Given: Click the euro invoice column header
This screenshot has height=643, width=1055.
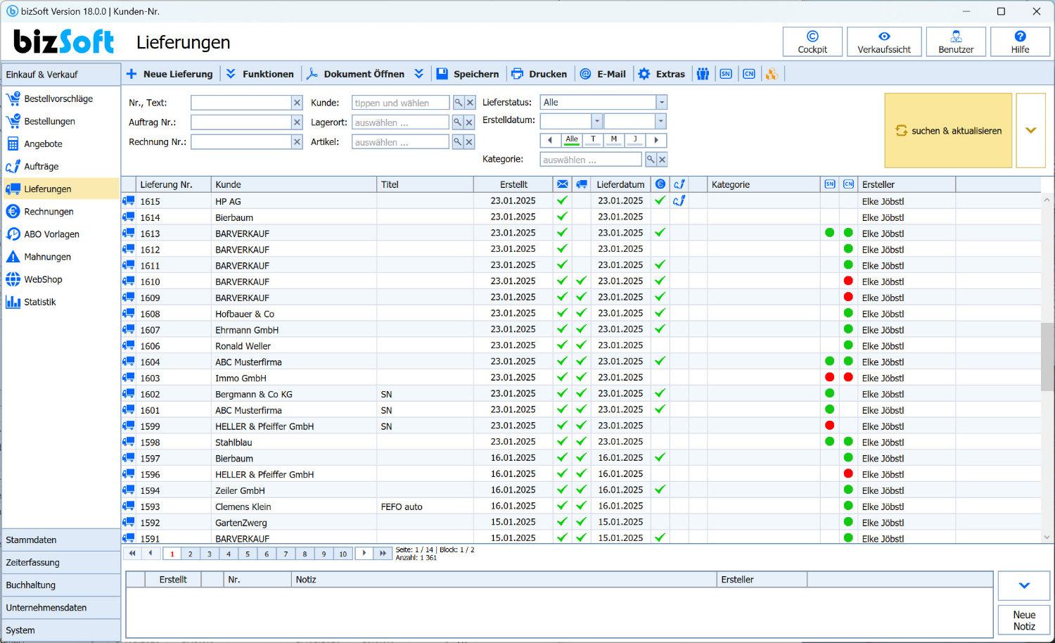Looking at the screenshot, I should click(660, 184).
